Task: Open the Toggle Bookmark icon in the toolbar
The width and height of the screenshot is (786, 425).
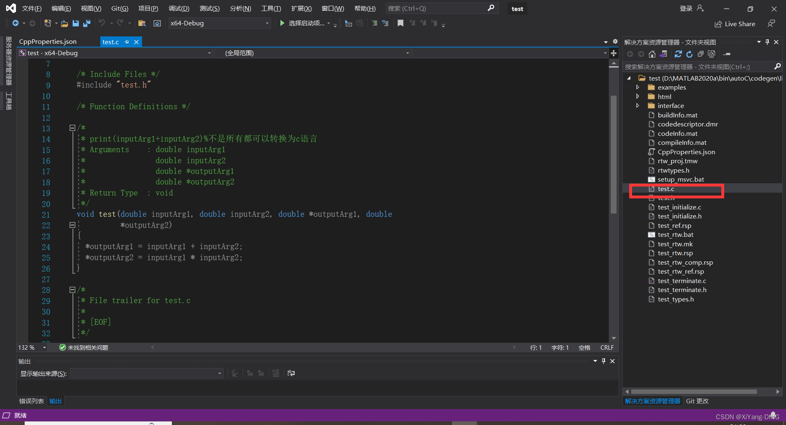Action: coord(400,23)
